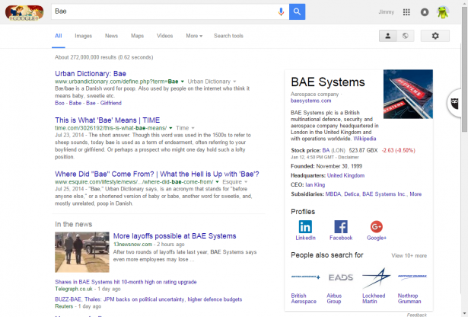Screen dimensions: 468x317
Task: Hide private results with globe toggle
Action: [406, 36]
